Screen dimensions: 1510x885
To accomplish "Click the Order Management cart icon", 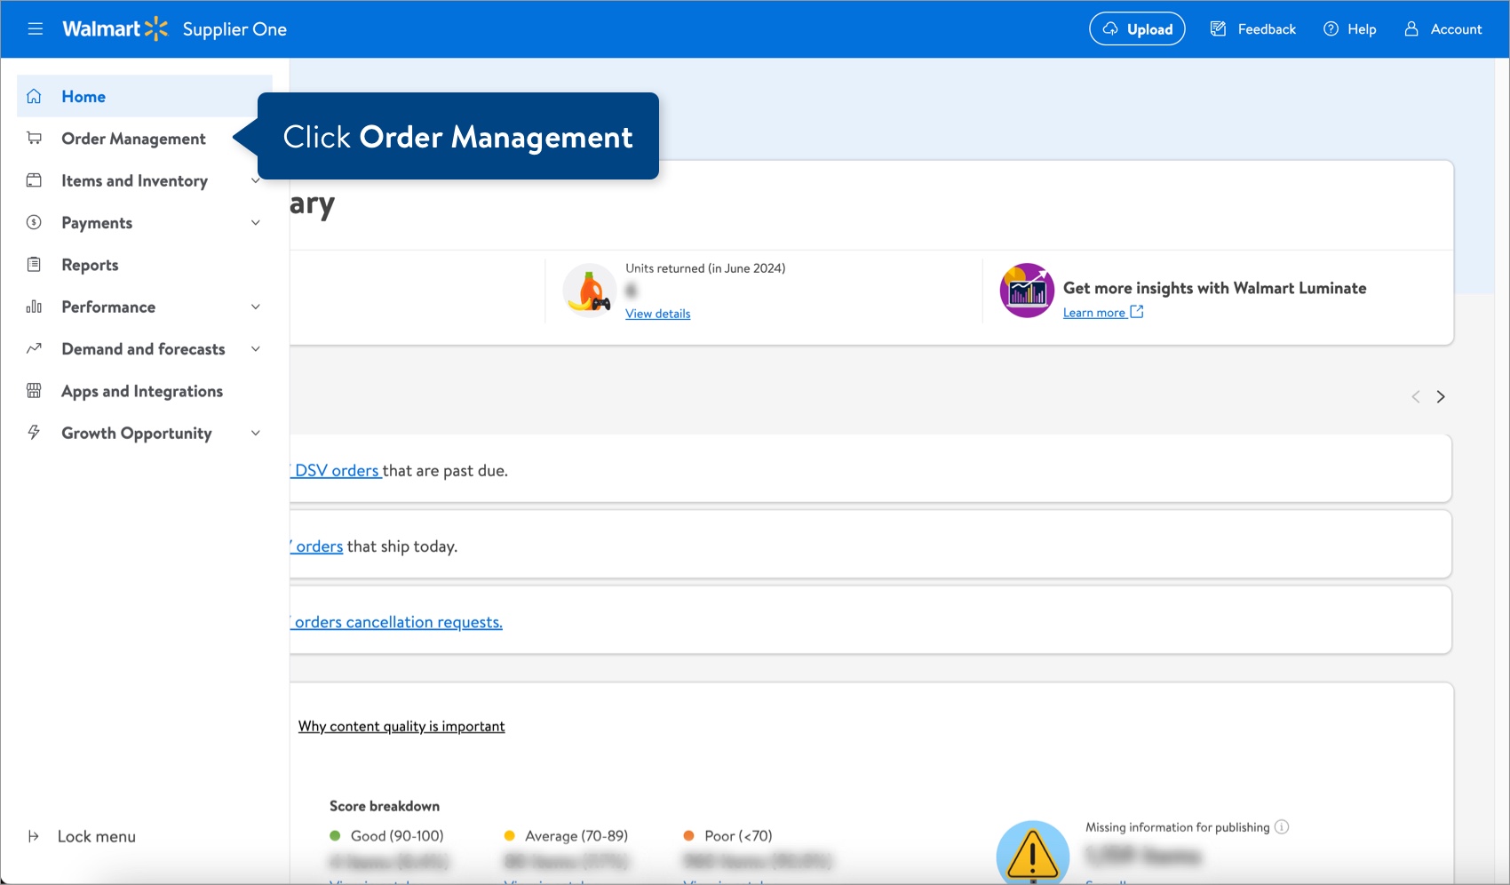I will coord(34,138).
